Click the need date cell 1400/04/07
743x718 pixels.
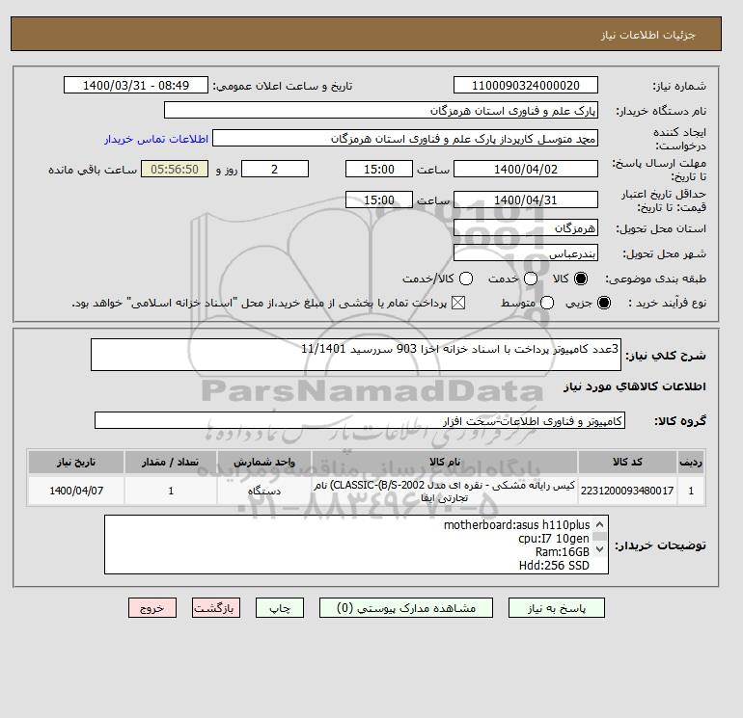(x=76, y=491)
